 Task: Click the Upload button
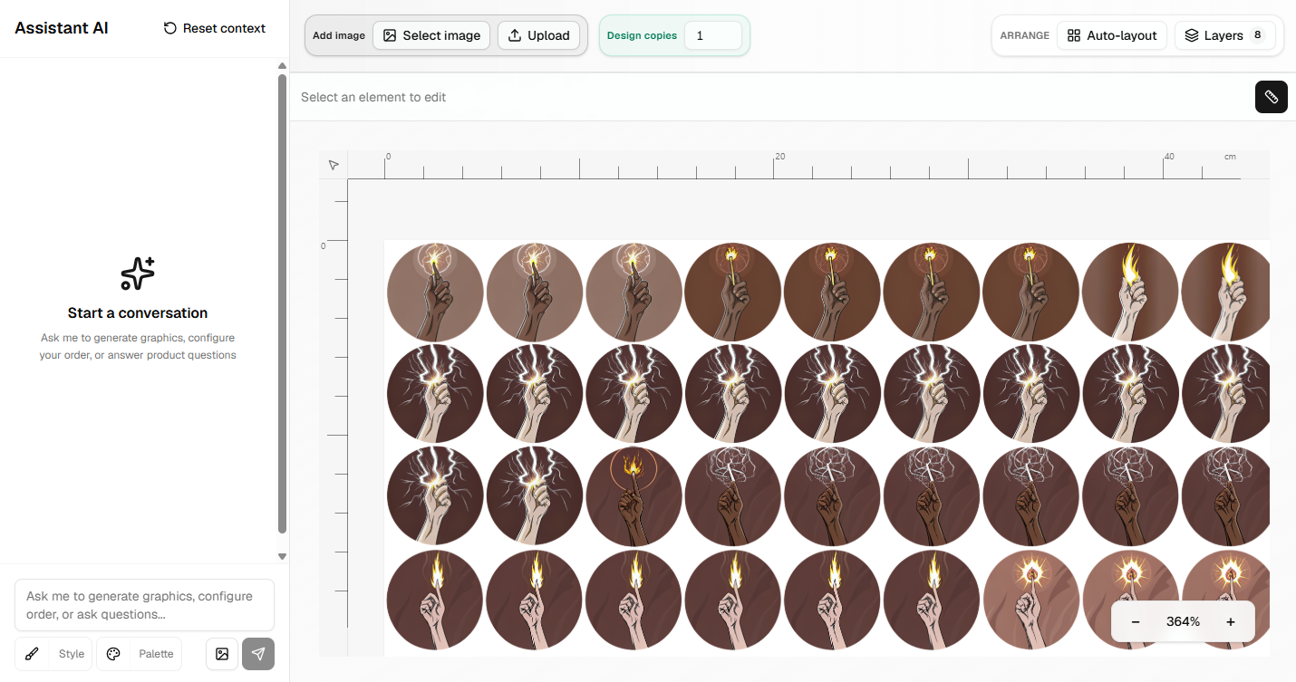pos(538,35)
